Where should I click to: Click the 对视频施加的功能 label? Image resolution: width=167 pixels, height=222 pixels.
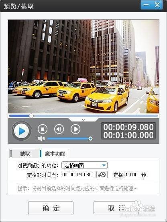point(38,165)
